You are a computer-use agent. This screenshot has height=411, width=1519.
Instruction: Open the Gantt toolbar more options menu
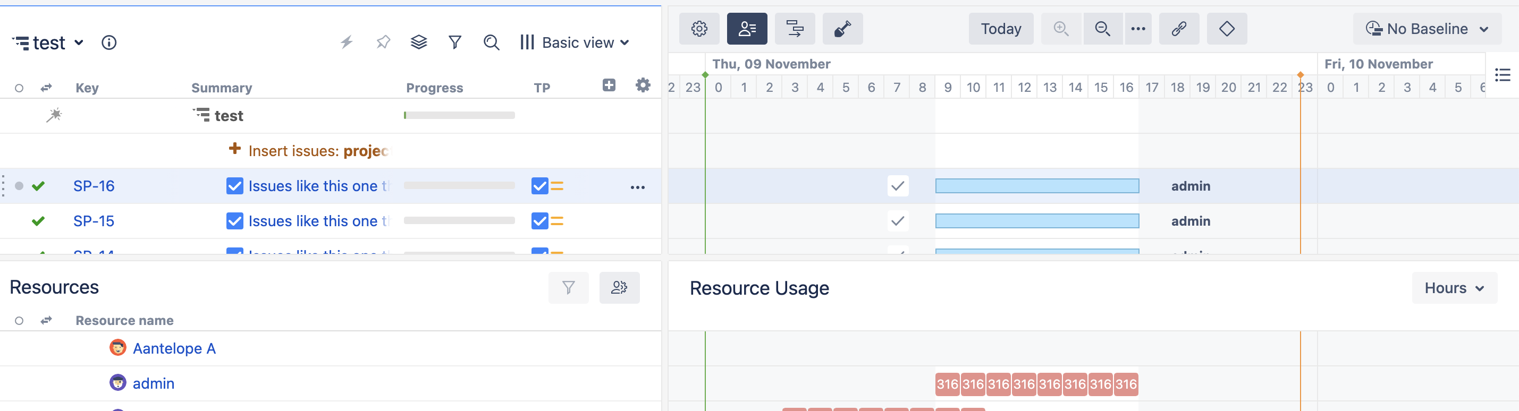tap(1137, 29)
